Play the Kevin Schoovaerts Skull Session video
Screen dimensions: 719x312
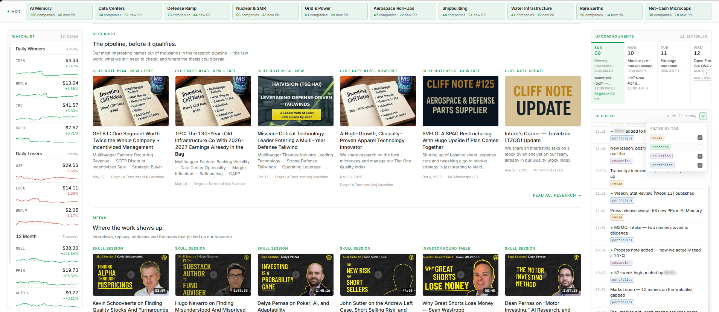coord(131,275)
